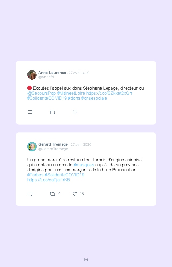Image resolution: width=172 pixels, height=267 pixels.
Task: Open the #MaineetLoire hashtag
Action: (x=71, y=93)
